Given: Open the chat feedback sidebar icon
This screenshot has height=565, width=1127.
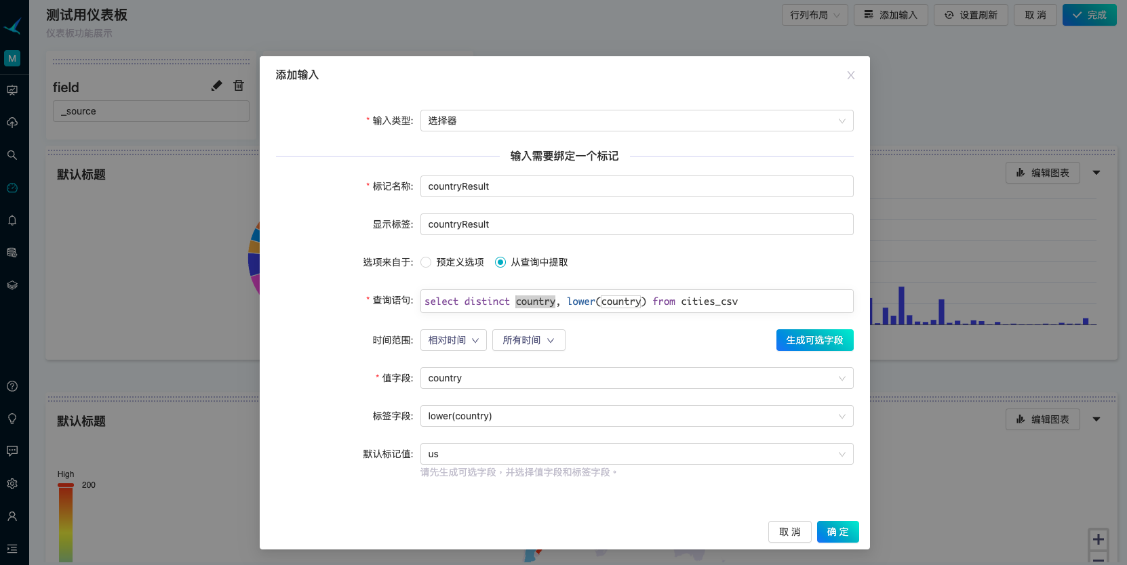Looking at the screenshot, I should 12,451.
